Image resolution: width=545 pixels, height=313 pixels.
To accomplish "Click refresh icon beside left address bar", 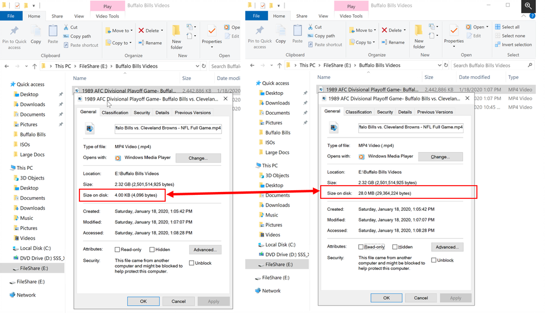I will 204,66.
